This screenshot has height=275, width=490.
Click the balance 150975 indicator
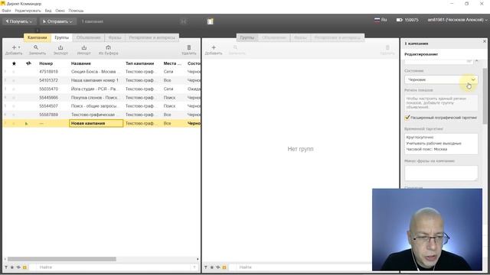point(407,20)
